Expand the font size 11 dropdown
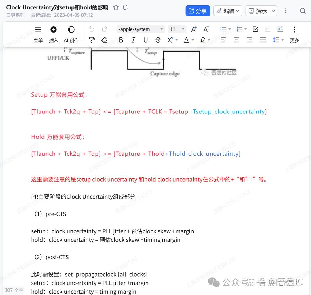Image resolution: width=311 pixels, height=295 pixels. click(x=177, y=29)
